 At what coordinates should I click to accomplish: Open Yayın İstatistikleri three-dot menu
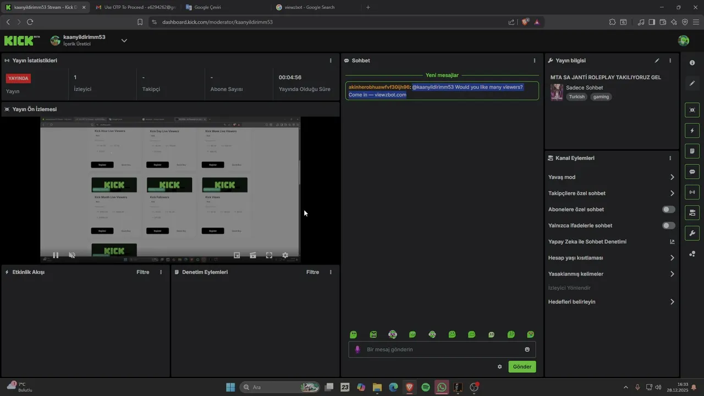pyautogui.click(x=331, y=61)
